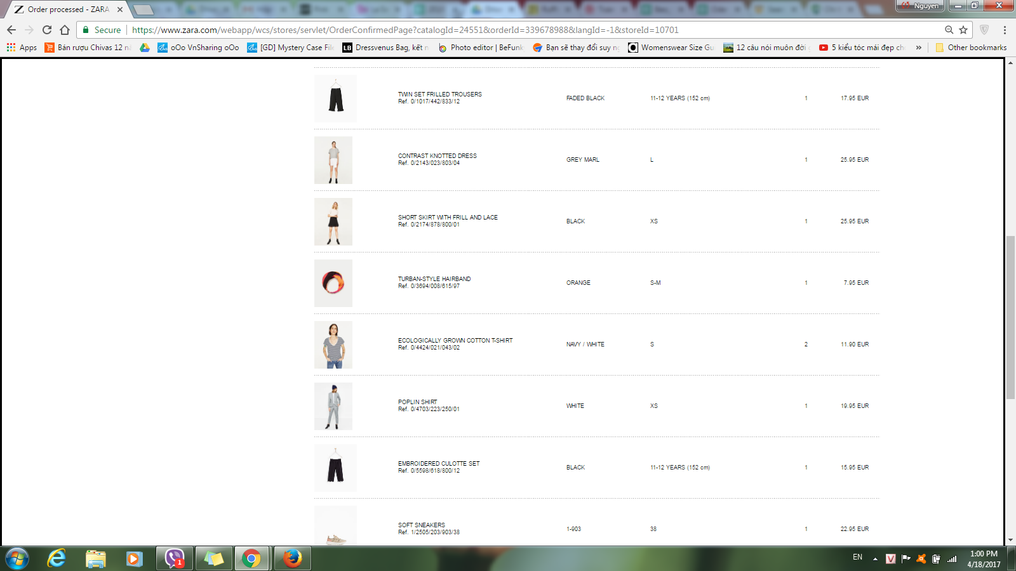Open the Other bookmarks folder

[971, 48]
